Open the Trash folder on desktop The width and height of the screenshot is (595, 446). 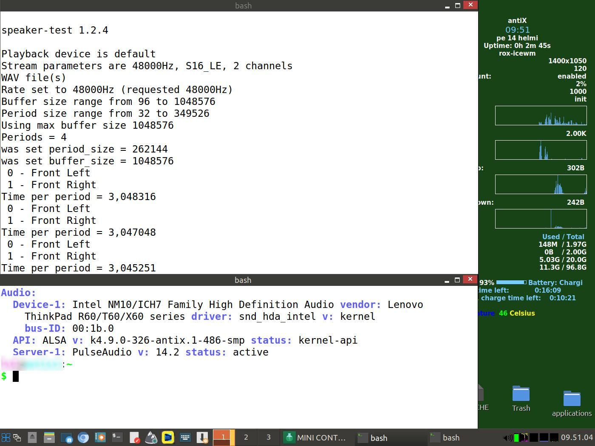pyautogui.click(x=521, y=399)
